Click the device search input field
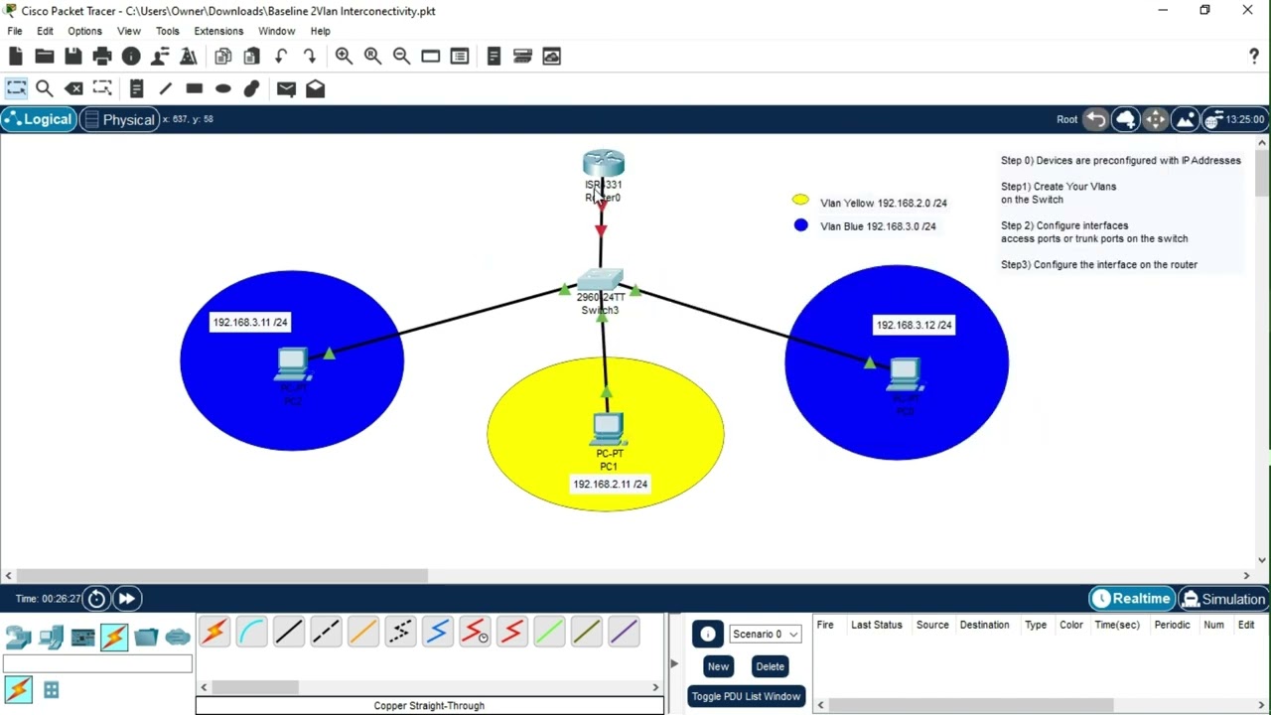The image size is (1271, 715). click(97, 664)
